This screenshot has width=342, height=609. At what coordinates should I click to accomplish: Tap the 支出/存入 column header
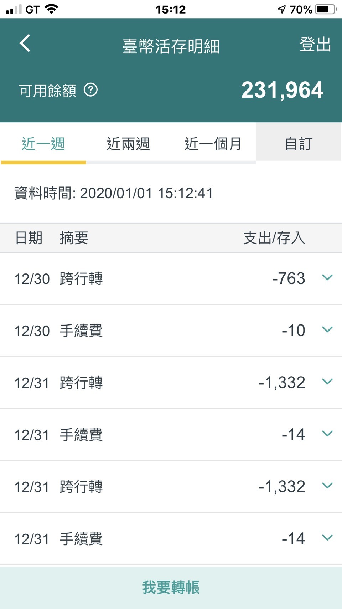(x=274, y=238)
